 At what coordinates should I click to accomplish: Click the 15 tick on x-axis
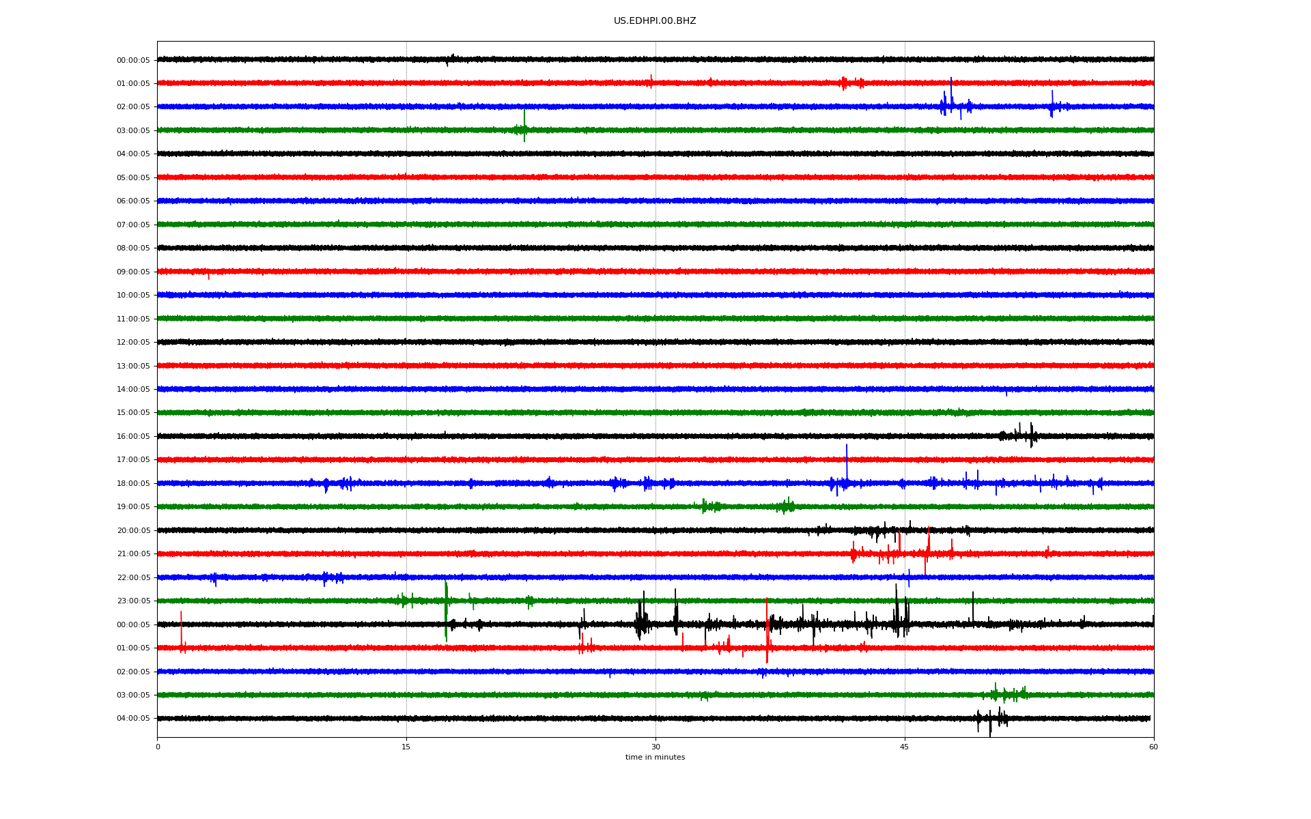tap(406, 747)
